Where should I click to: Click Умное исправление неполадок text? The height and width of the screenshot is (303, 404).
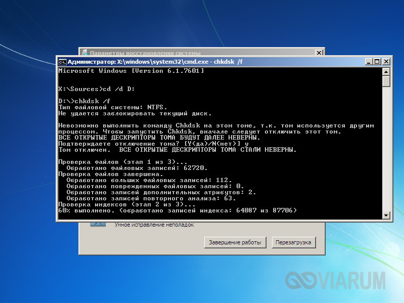tap(154, 225)
